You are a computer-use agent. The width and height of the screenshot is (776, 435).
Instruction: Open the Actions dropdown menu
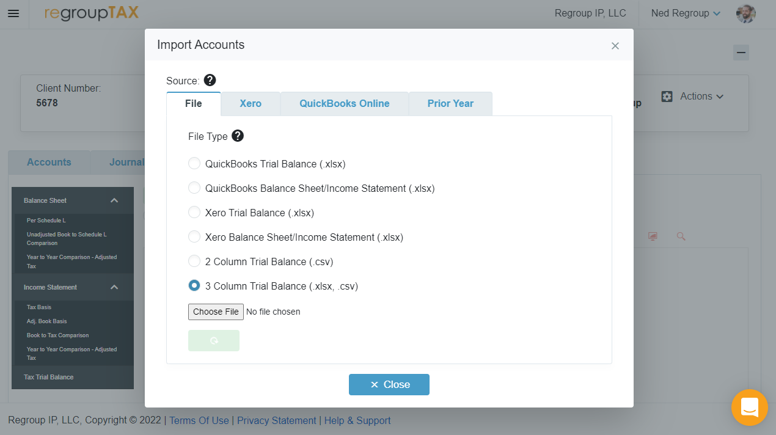[x=701, y=97]
